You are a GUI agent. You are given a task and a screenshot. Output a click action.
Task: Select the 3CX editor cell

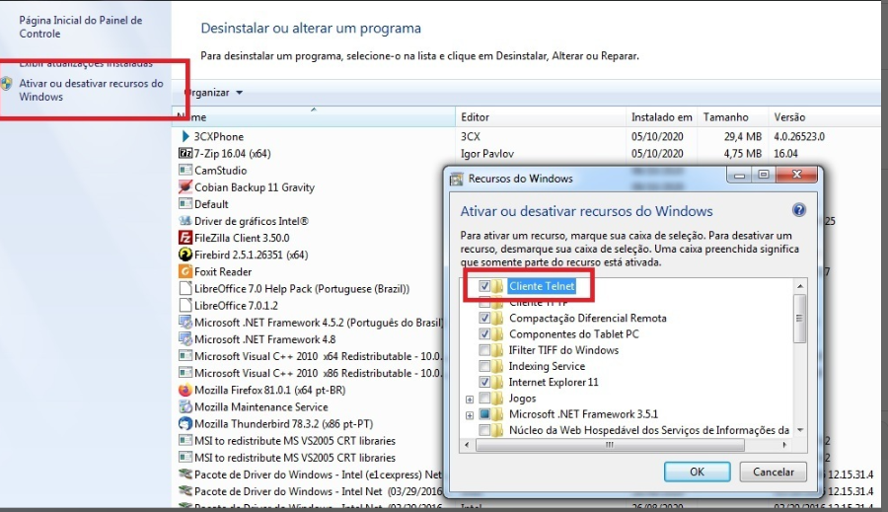pos(470,136)
